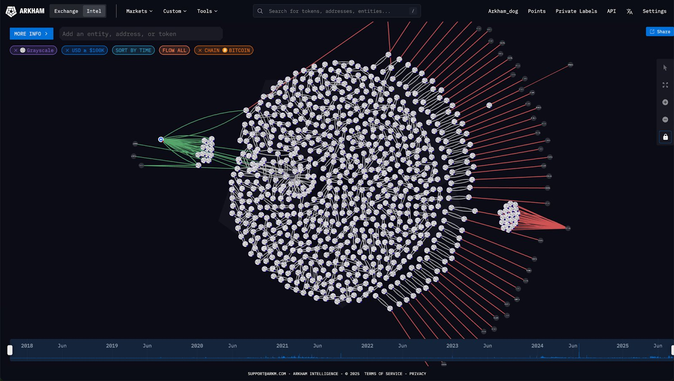Remove the USD ≥ $100K filter
The image size is (674, 381).
[67, 51]
